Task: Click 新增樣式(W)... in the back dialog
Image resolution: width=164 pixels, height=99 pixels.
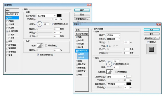Action: (x=82, y=19)
